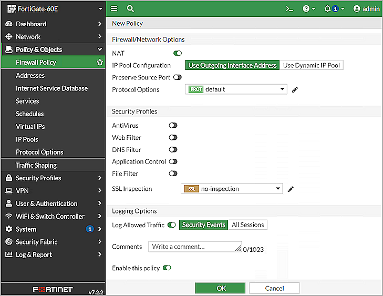This screenshot has width=383, height=296.
Task: Edit Protocol Options with pencil icon
Action: (x=295, y=90)
